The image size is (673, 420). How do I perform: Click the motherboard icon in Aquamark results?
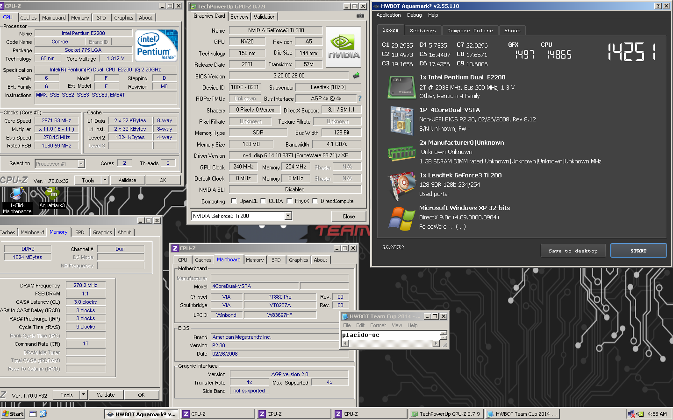pos(401,120)
